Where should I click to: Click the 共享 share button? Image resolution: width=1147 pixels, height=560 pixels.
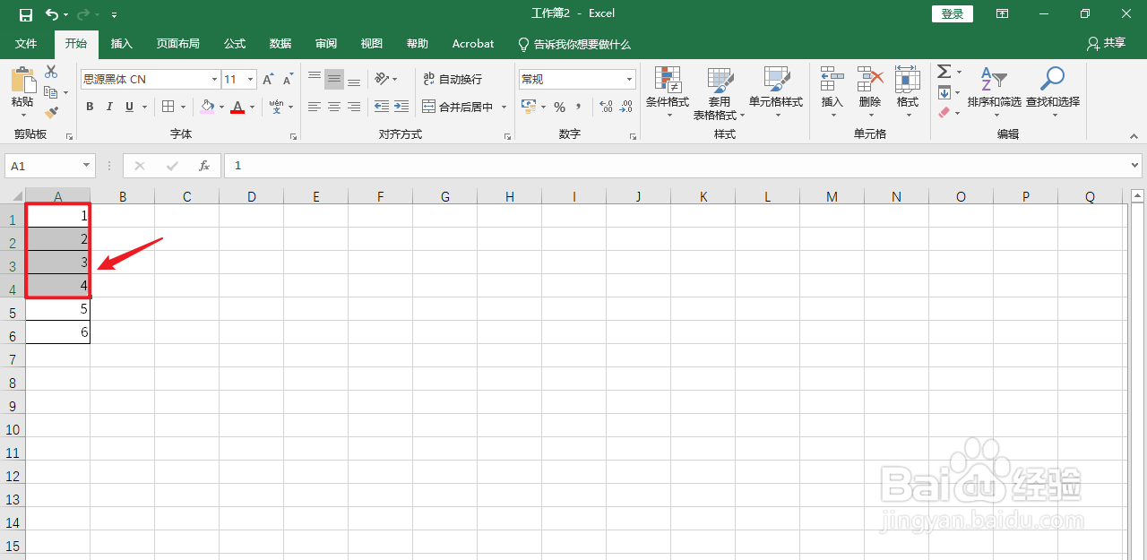(1106, 43)
